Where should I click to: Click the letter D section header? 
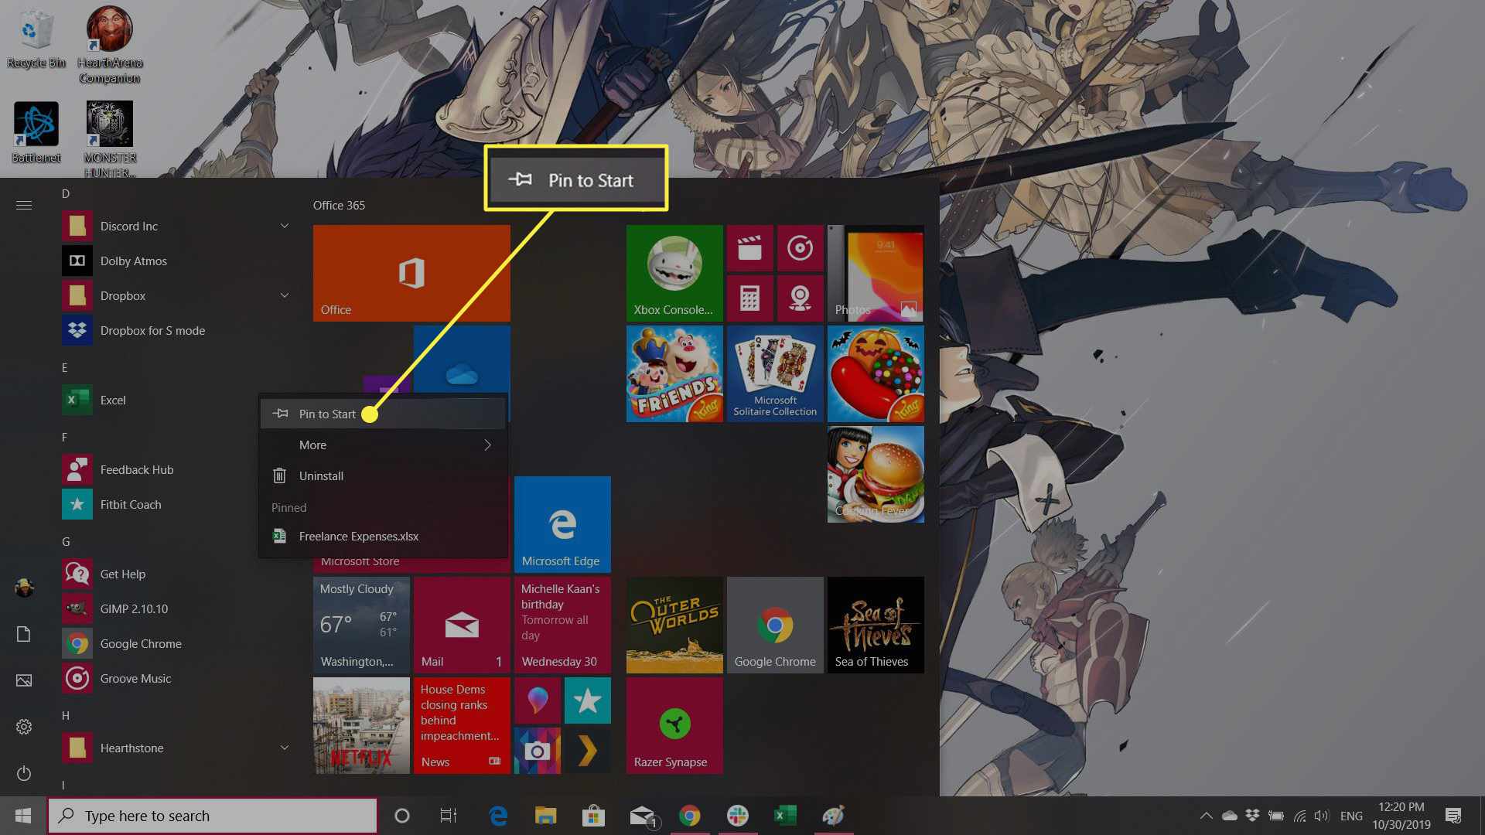tap(66, 193)
